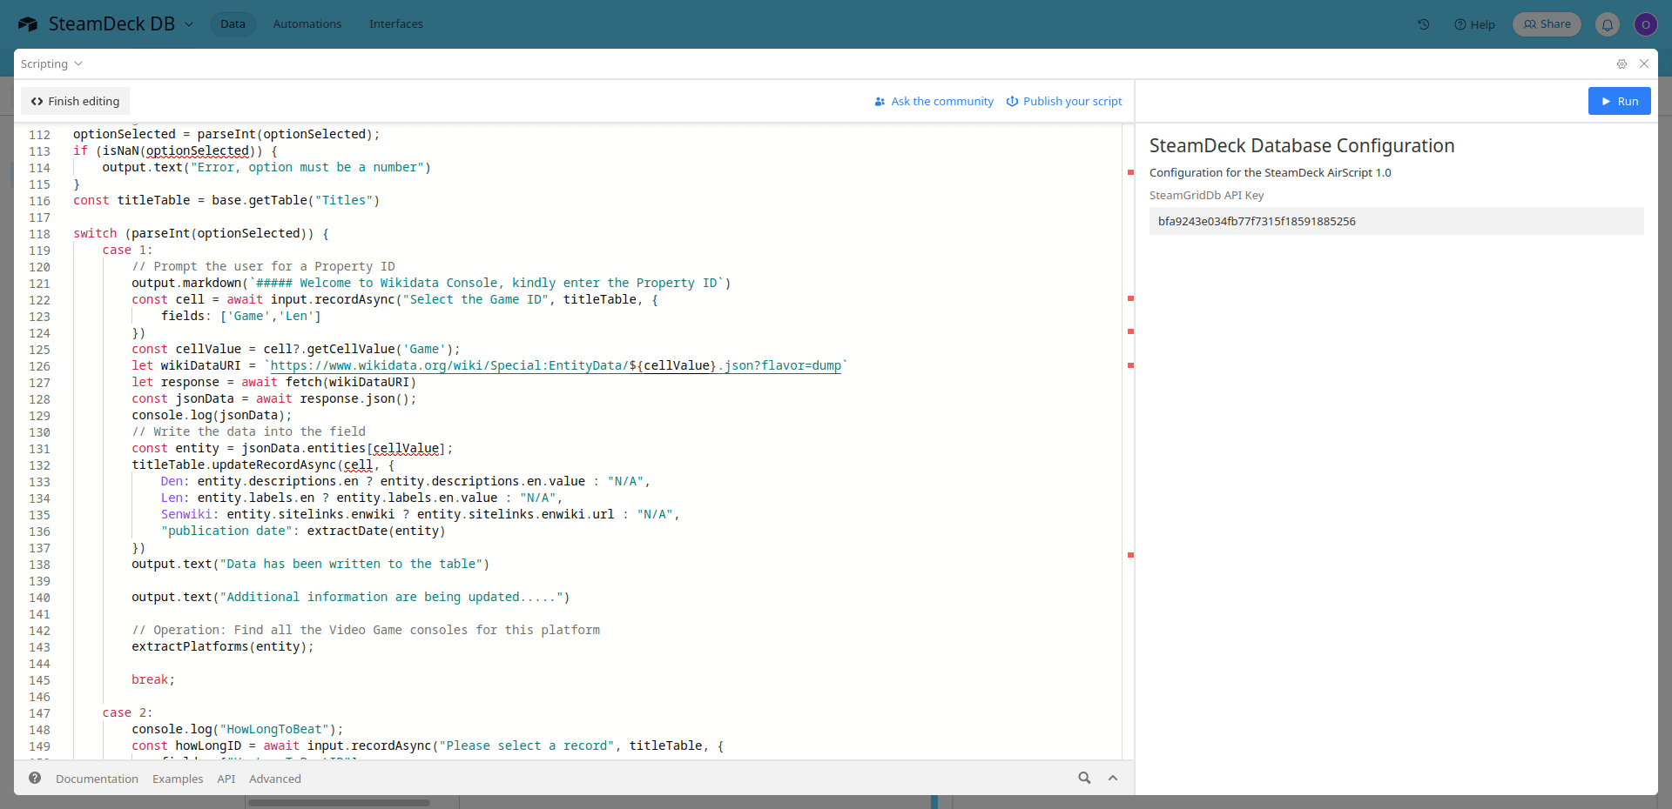This screenshot has height=809, width=1672.
Task: Expand the Scripting extension dropdown
Action: coord(51,64)
